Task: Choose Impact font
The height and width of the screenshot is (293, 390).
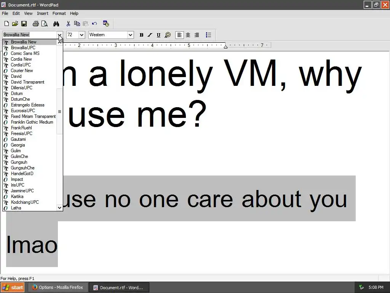Action: tap(30, 179)
